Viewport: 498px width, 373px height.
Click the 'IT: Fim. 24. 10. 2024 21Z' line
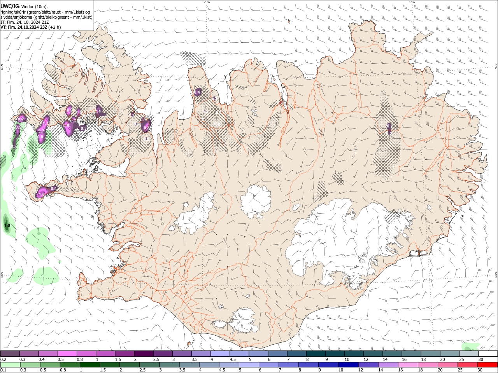[x=25, y=22]
